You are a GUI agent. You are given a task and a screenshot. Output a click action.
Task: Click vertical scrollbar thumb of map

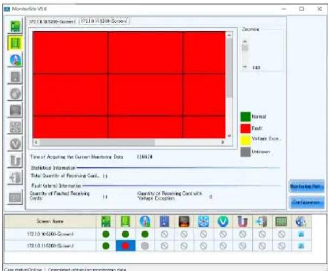[229, 68]
